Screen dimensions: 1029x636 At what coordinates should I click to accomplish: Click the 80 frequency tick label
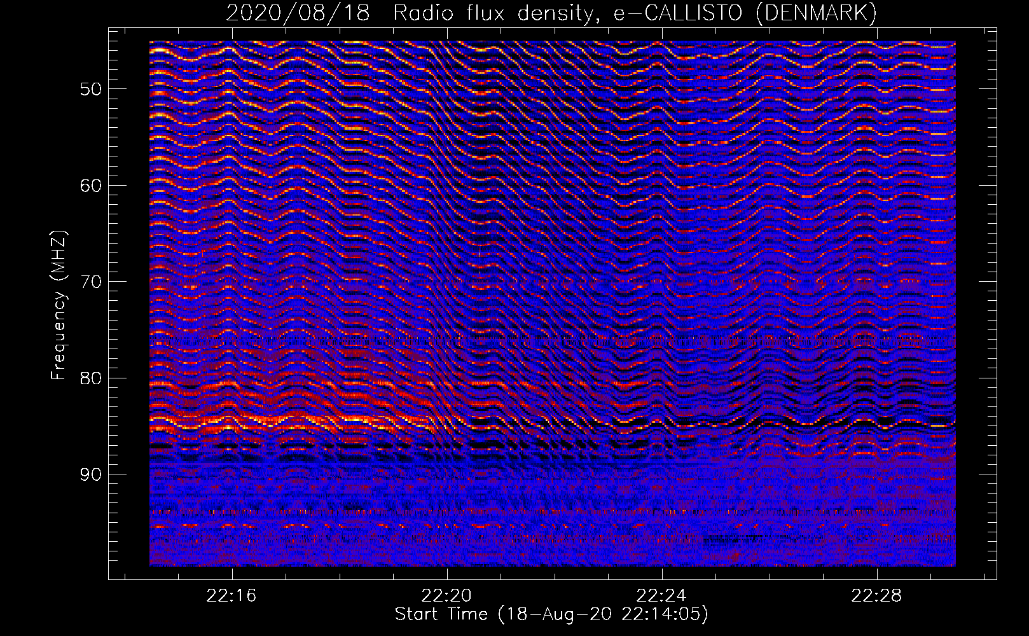[90, 378]
